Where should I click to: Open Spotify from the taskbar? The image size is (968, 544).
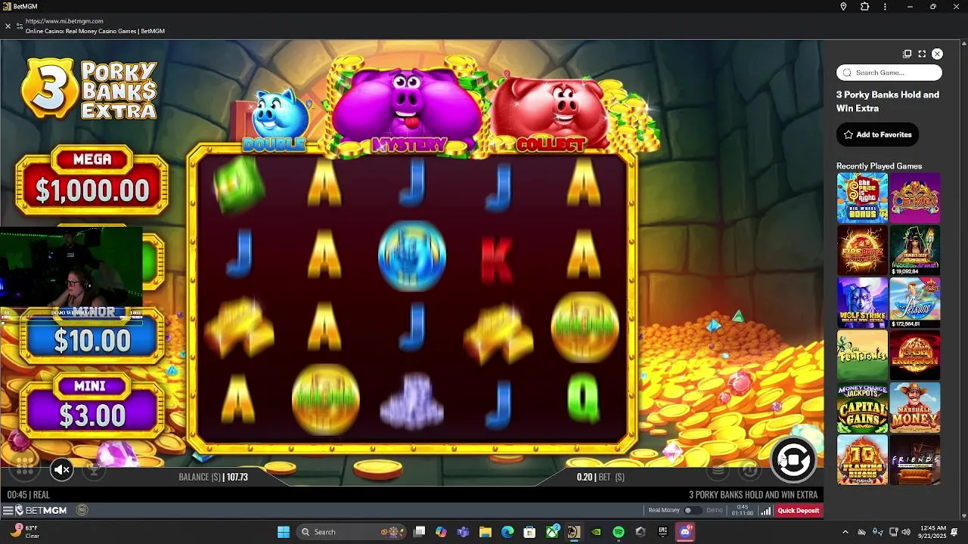pos(618,532)
